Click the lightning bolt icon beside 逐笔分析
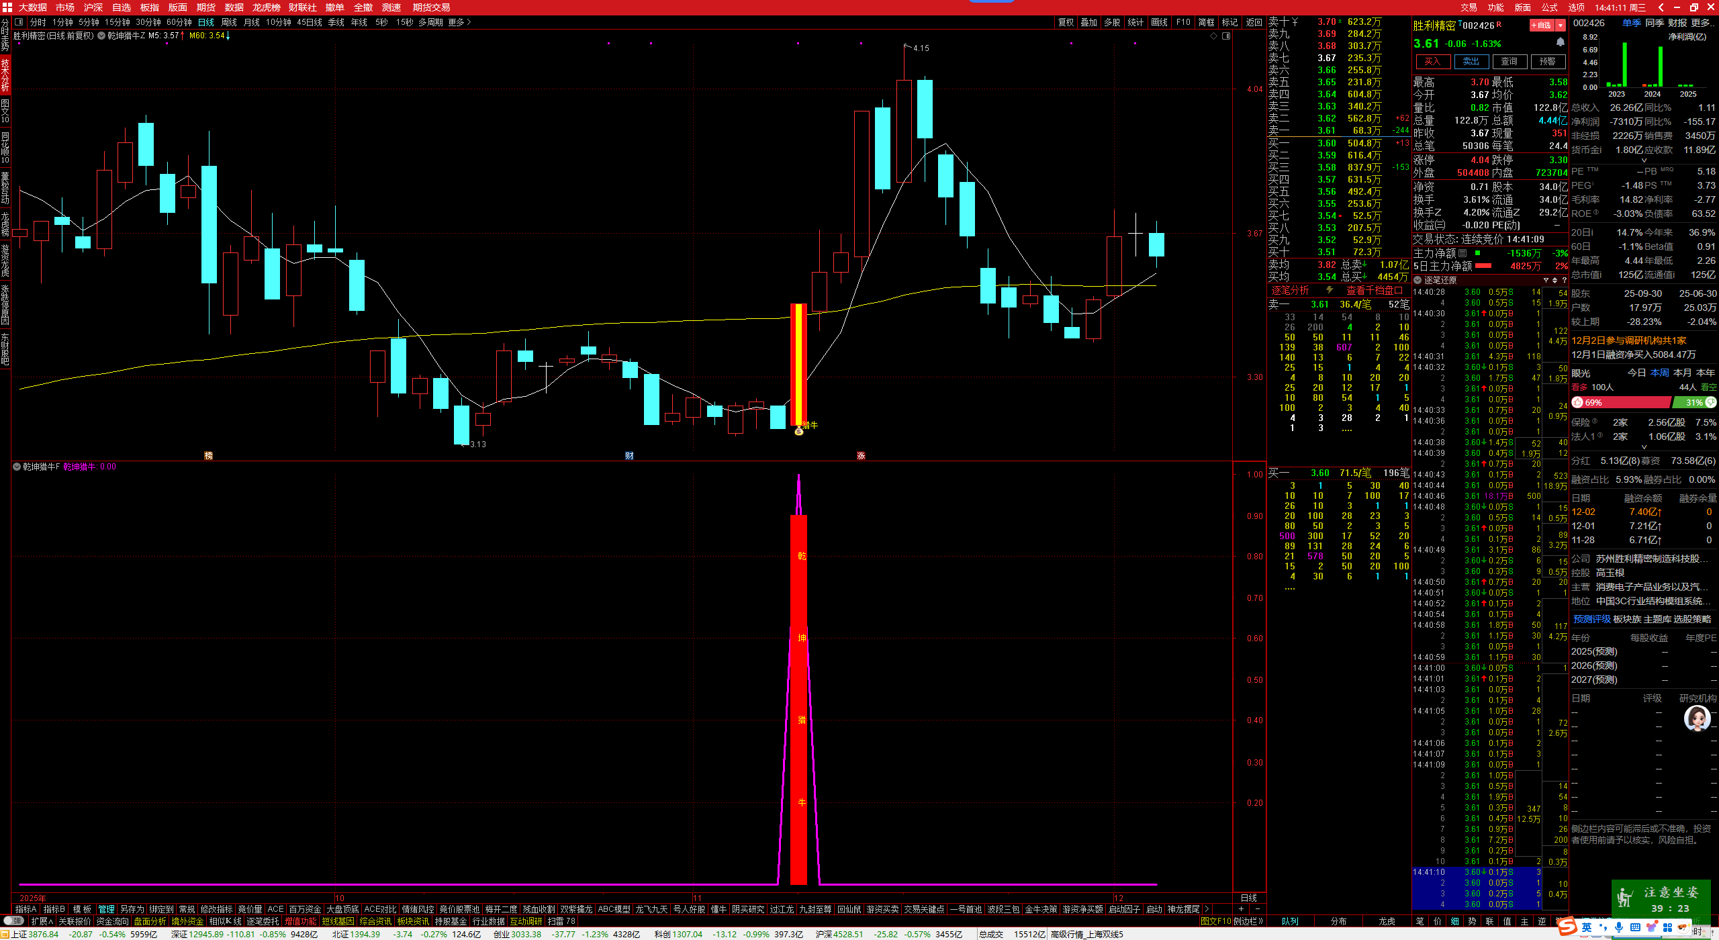The height and width of the screenshot is (940, 1719). click(x=1329, y=290)
